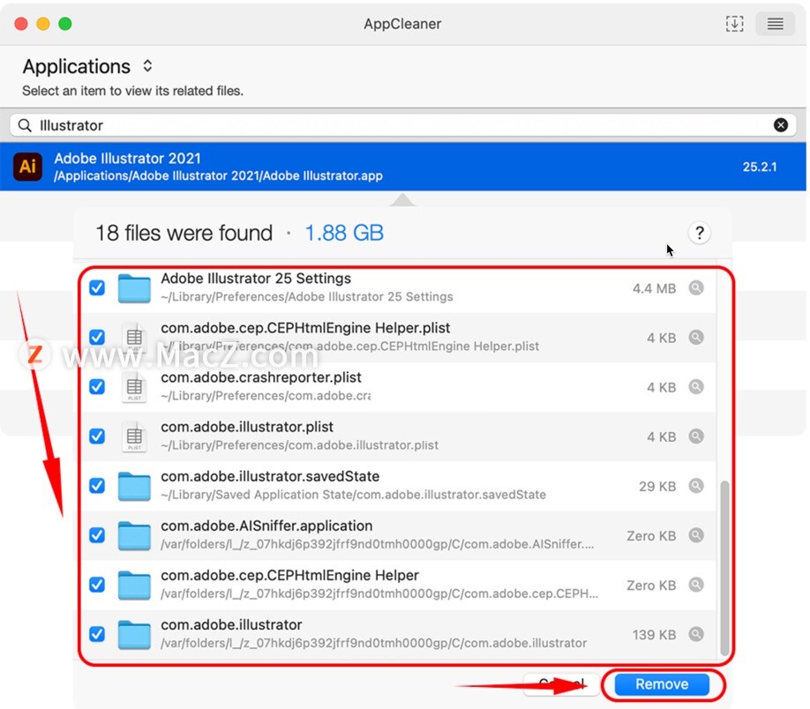Click the 139 KB com.adobe.illustrator folder icon

(134, 635)
